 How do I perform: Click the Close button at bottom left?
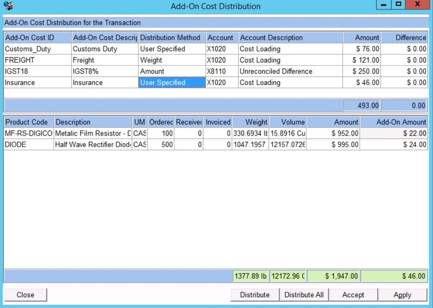[x=25, y=295]
